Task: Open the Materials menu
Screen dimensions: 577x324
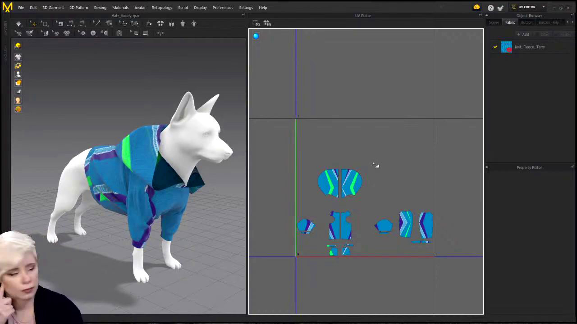Action: (x=120, y=8)
